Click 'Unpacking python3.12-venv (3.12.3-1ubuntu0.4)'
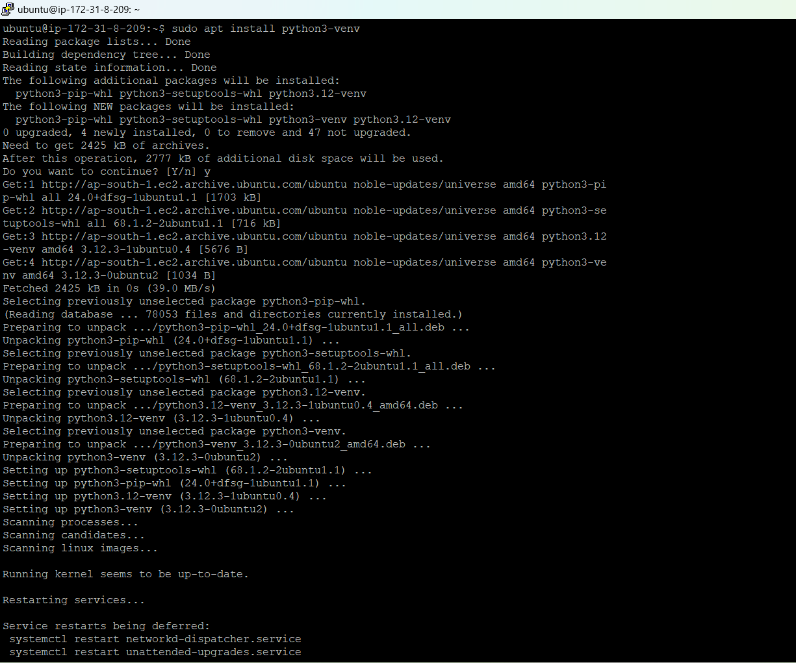The width and height of the screenshot is (796, 663). pos(161,418)
